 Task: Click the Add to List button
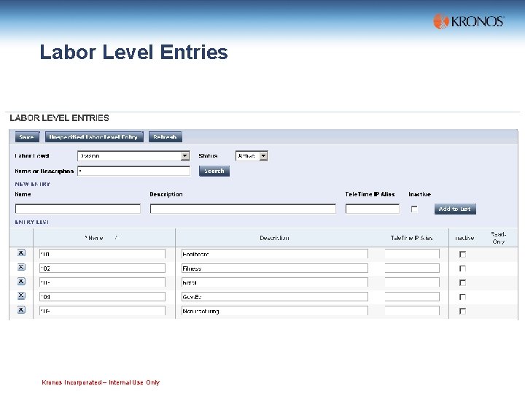455,209
